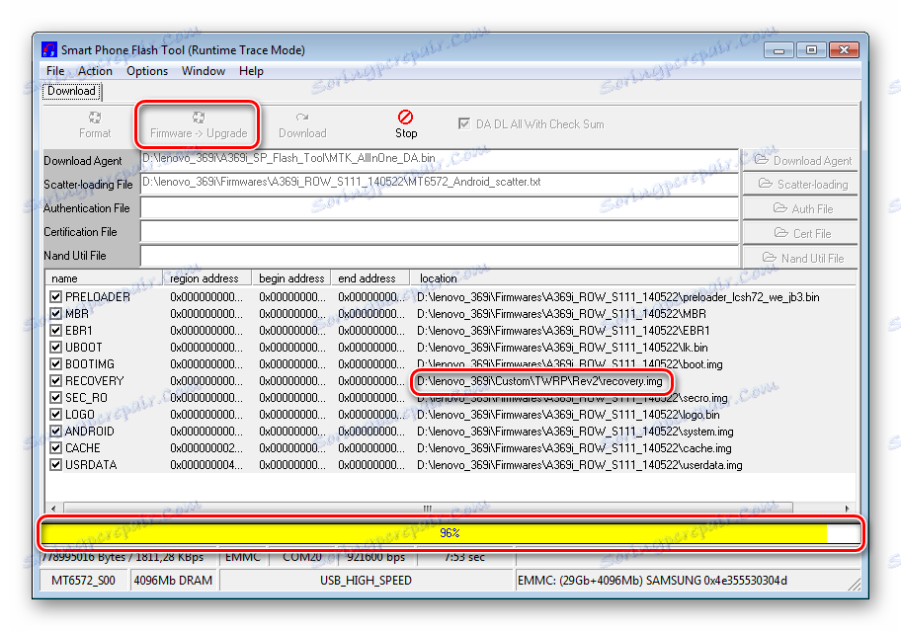Viewport: 901px width, 631px height.
Task: Open Auth File browse button
Action: tap(802, 209)
